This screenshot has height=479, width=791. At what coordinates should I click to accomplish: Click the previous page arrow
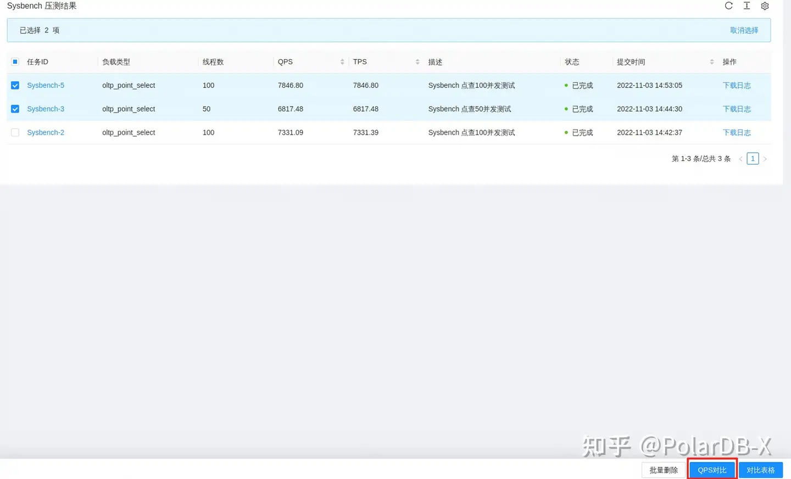click(x=740, y=158)
